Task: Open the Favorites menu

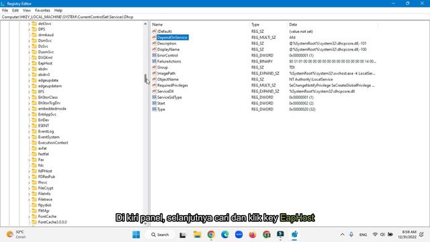Action: (42, 11)
